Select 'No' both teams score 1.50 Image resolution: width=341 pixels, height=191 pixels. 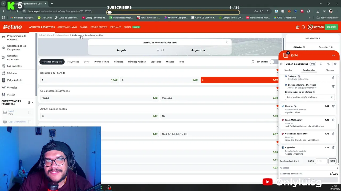220,116
